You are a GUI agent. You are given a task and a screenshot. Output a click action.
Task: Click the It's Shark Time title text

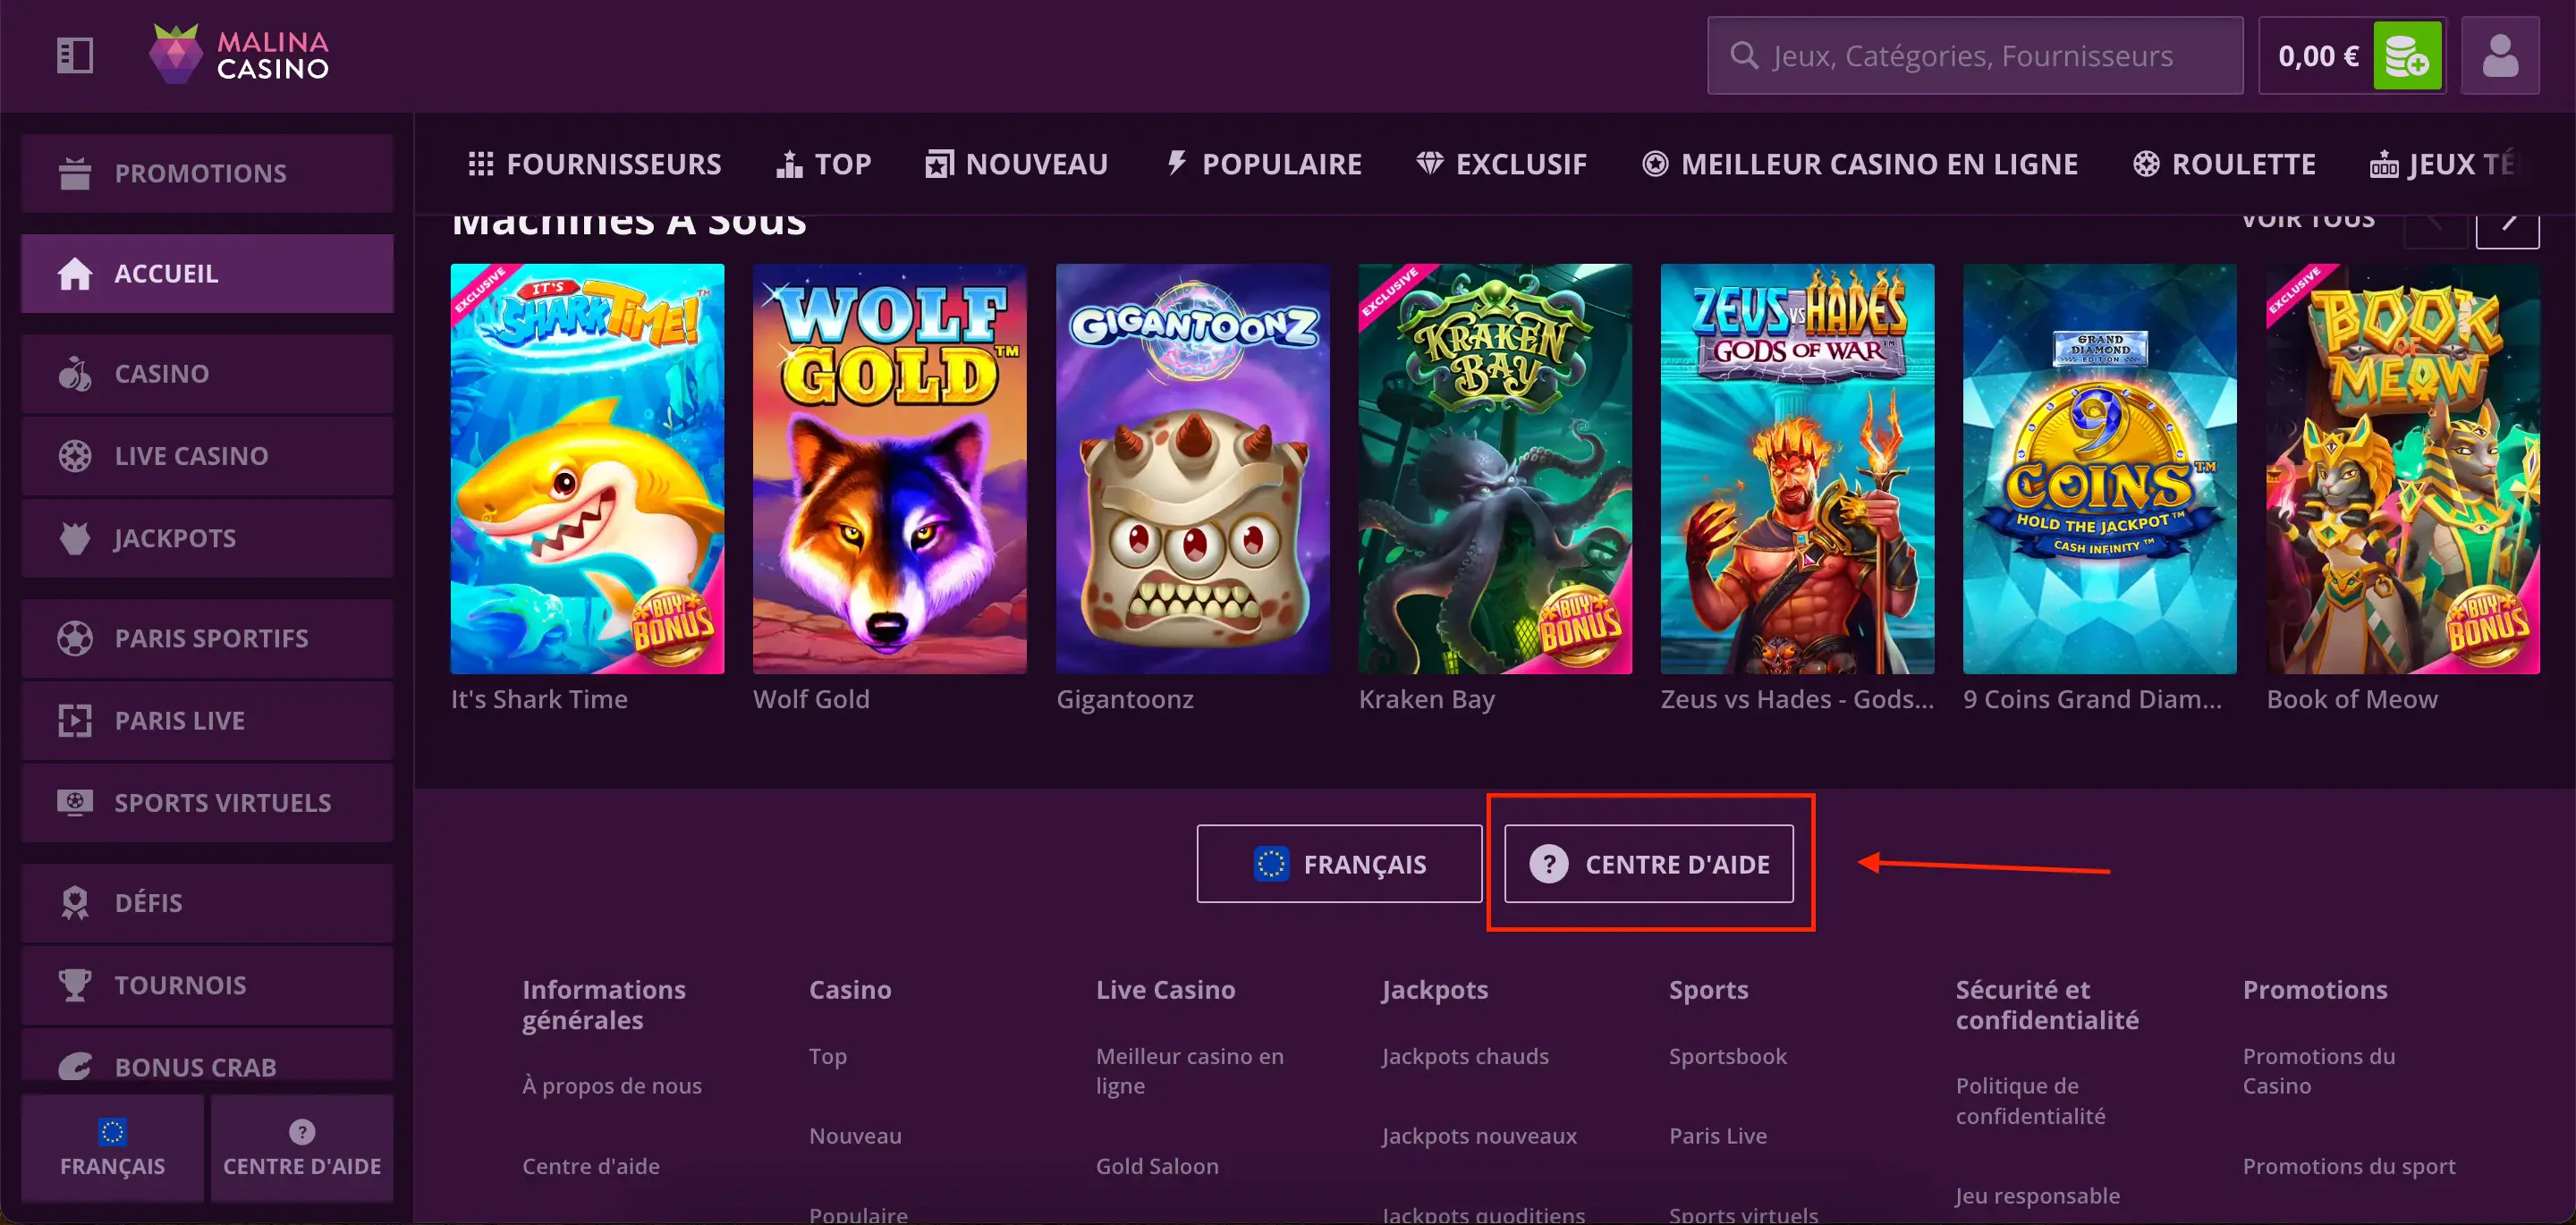pyautogui.click(x=539, y=699)
